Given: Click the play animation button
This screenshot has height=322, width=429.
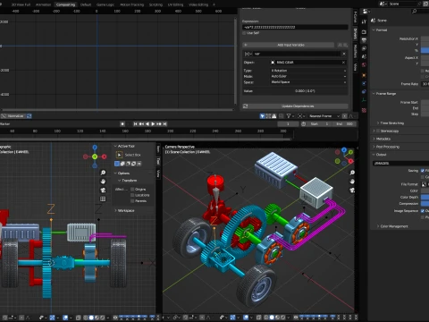Looking at the screenshot, I should tap(153, 123).
